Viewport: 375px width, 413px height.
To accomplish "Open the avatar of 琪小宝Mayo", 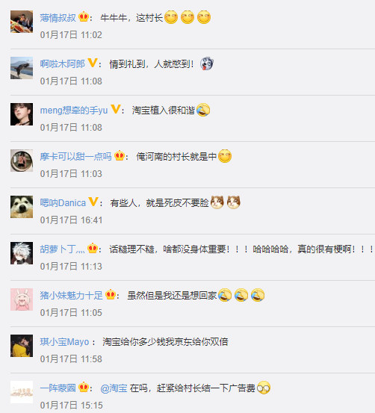I will [x=22, y=346].
